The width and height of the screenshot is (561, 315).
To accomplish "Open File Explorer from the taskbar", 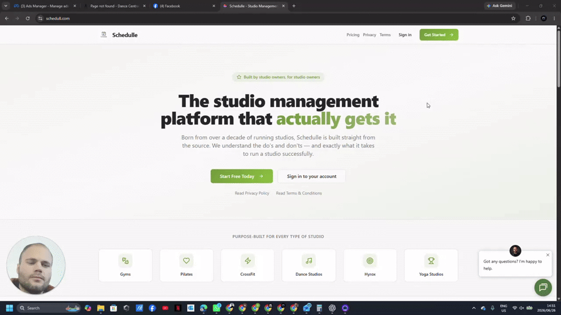I will [x=101, y=308].
